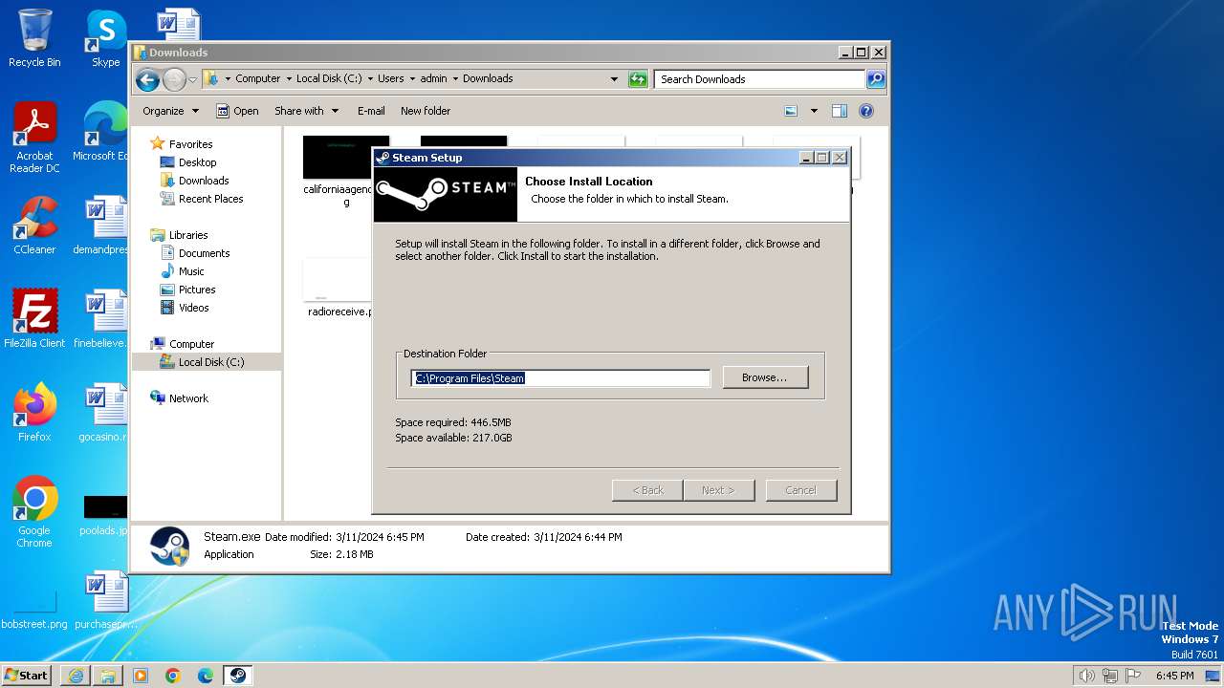1224x688 pixels.
Task: Open Skype desktop shortcut
Action: coord(105,38)
